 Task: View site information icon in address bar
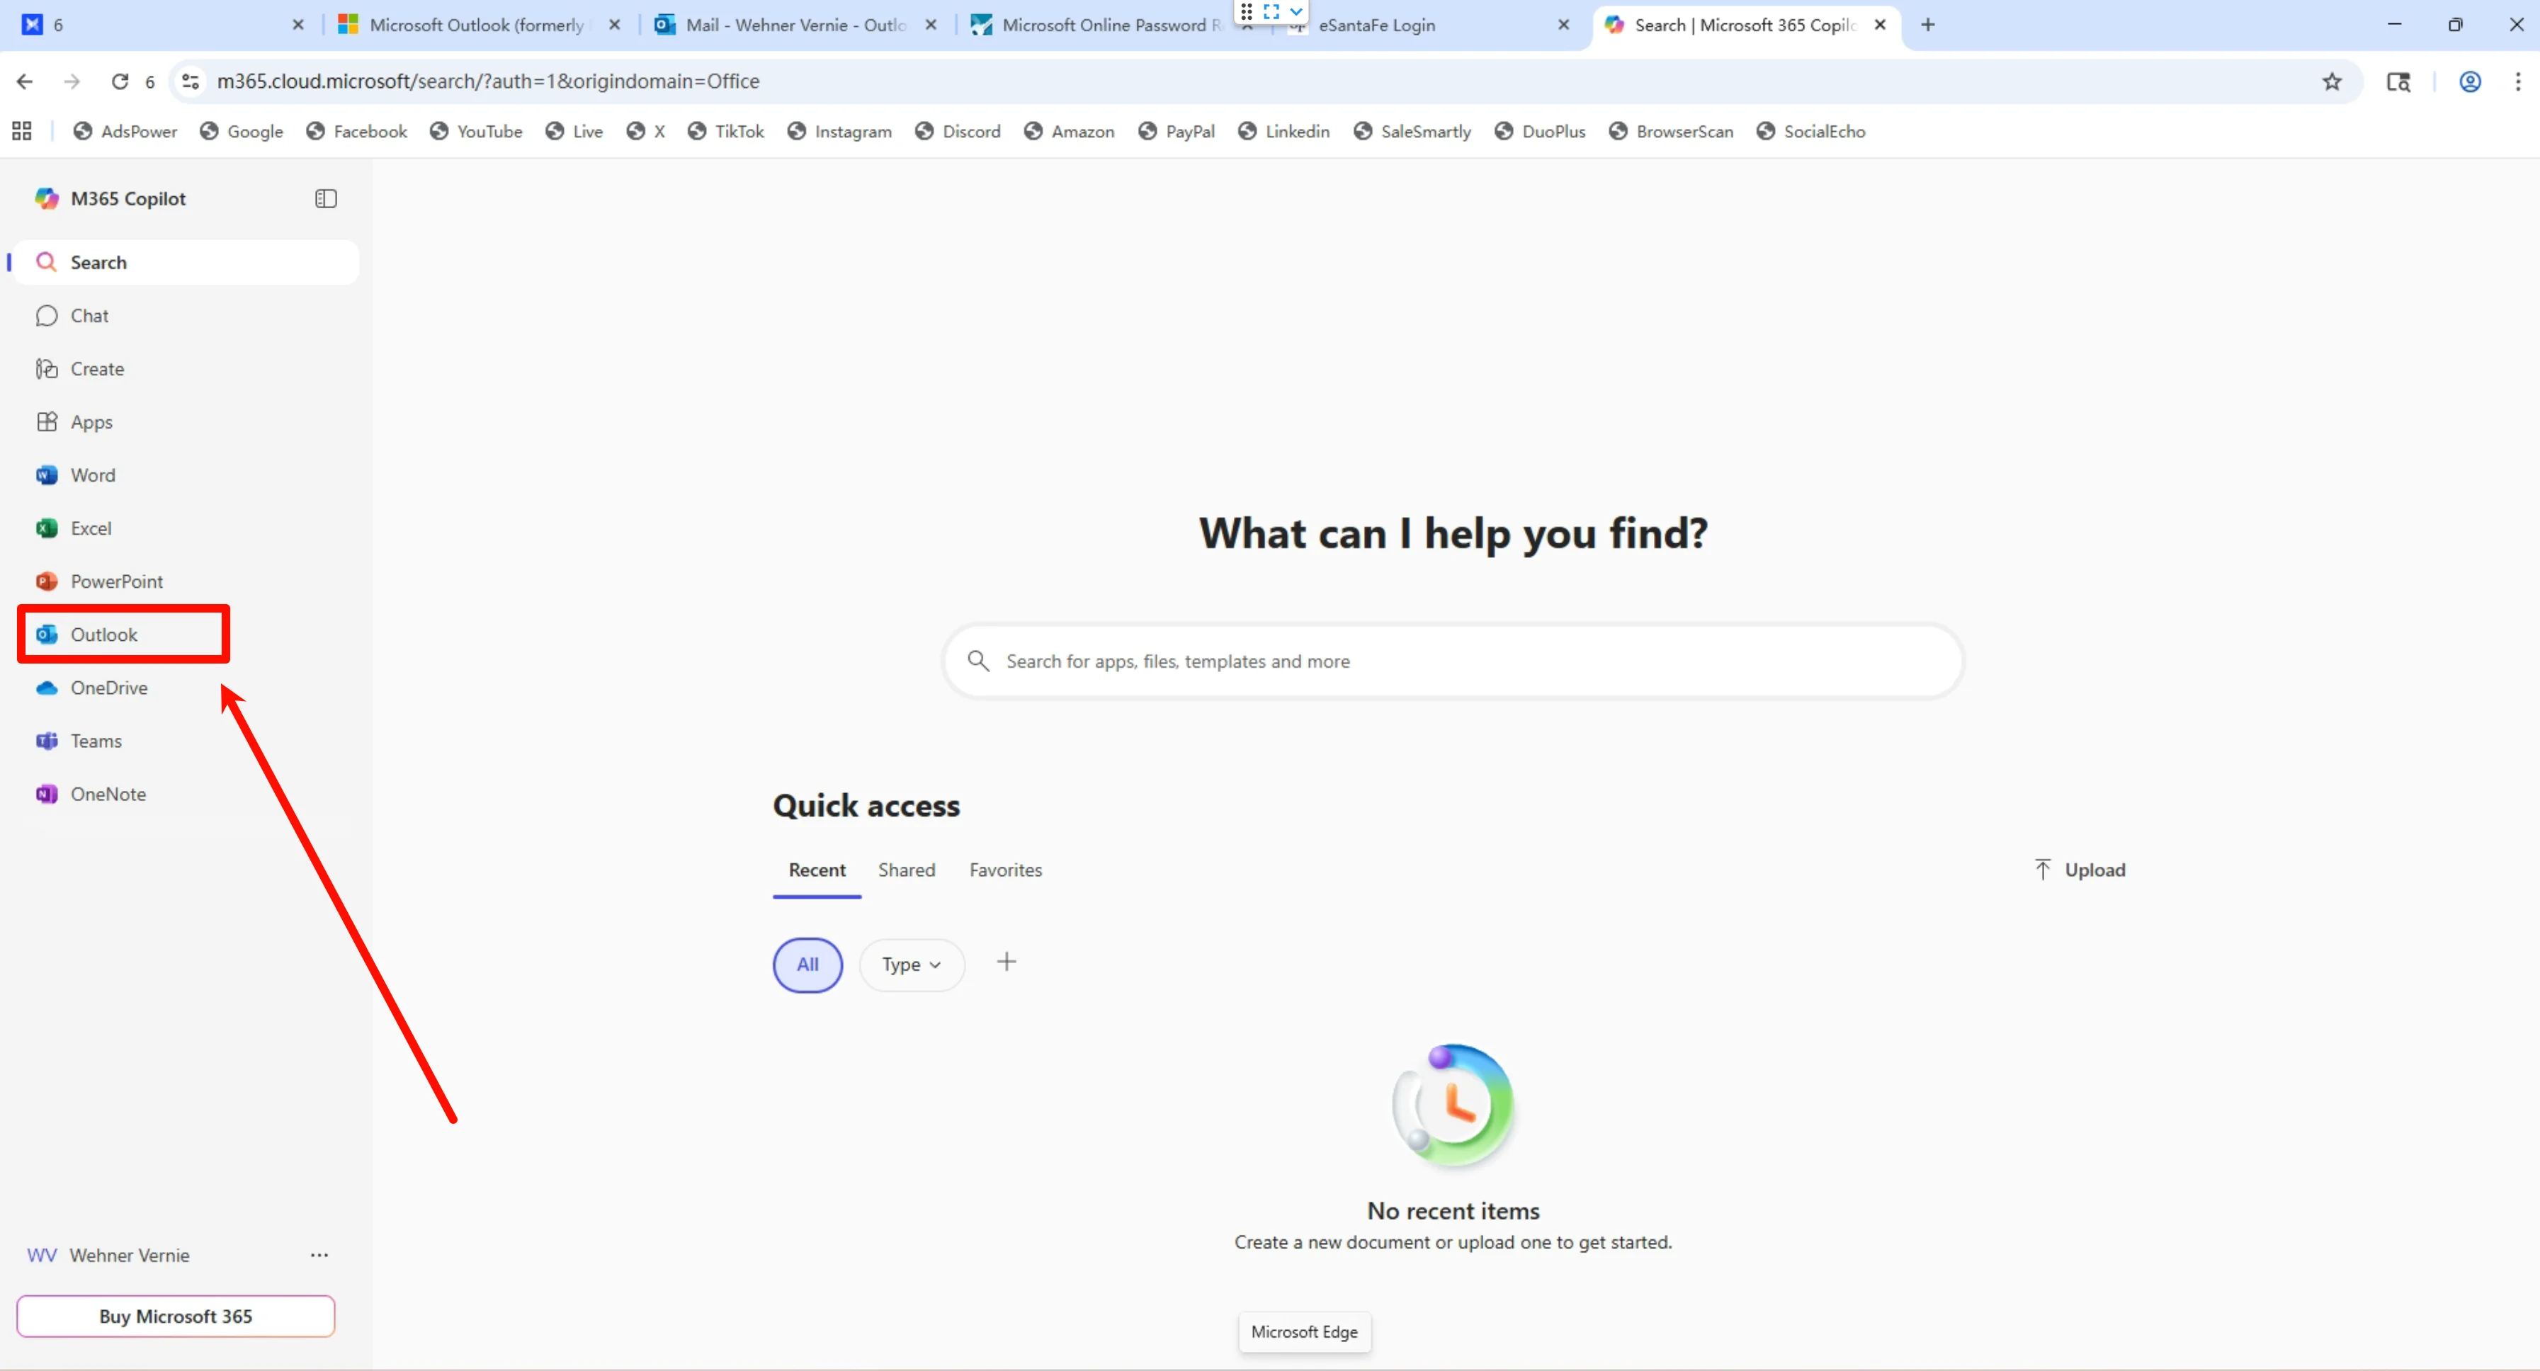(191, 81)
